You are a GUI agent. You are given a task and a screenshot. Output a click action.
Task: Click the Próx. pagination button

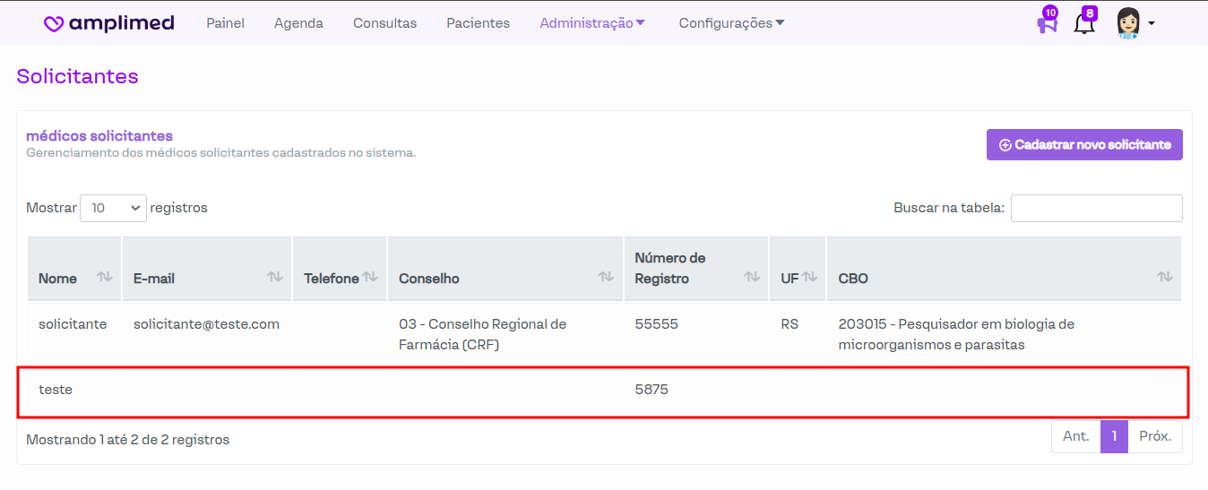[1154, 436]
